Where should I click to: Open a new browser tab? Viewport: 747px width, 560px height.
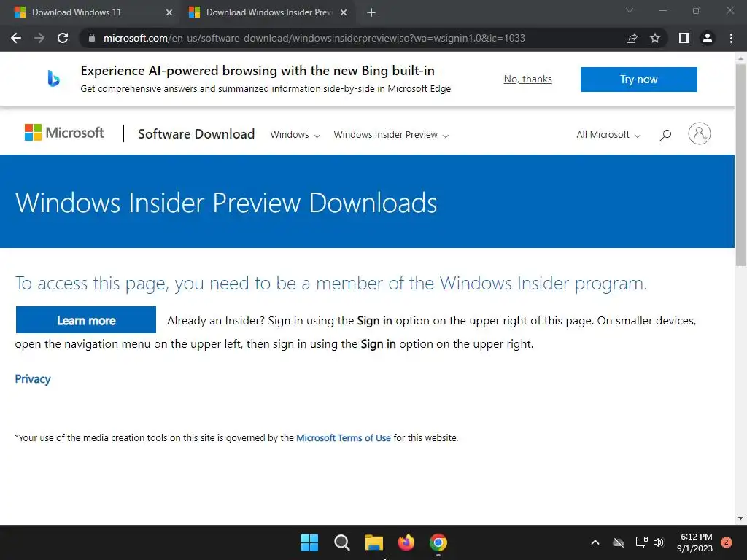pos(371,12)
